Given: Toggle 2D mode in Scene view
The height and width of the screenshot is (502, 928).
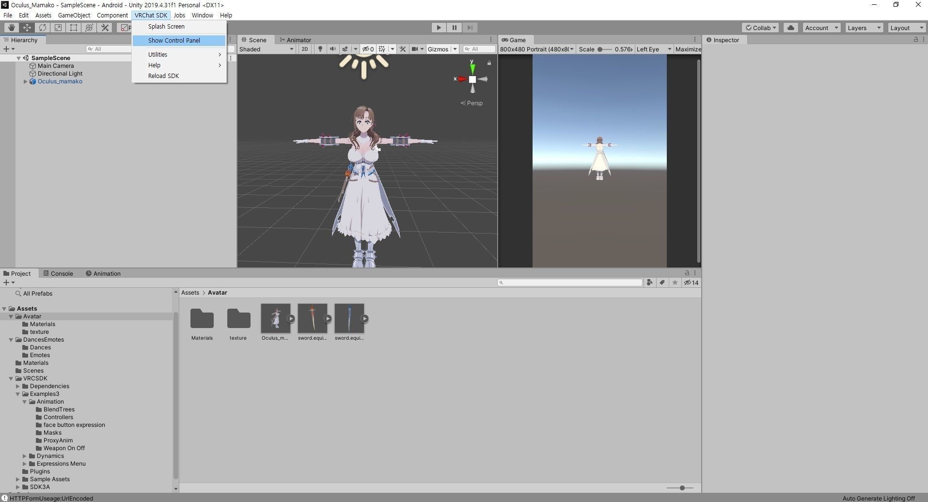Looking at the screenshot, I should (304, 49).
